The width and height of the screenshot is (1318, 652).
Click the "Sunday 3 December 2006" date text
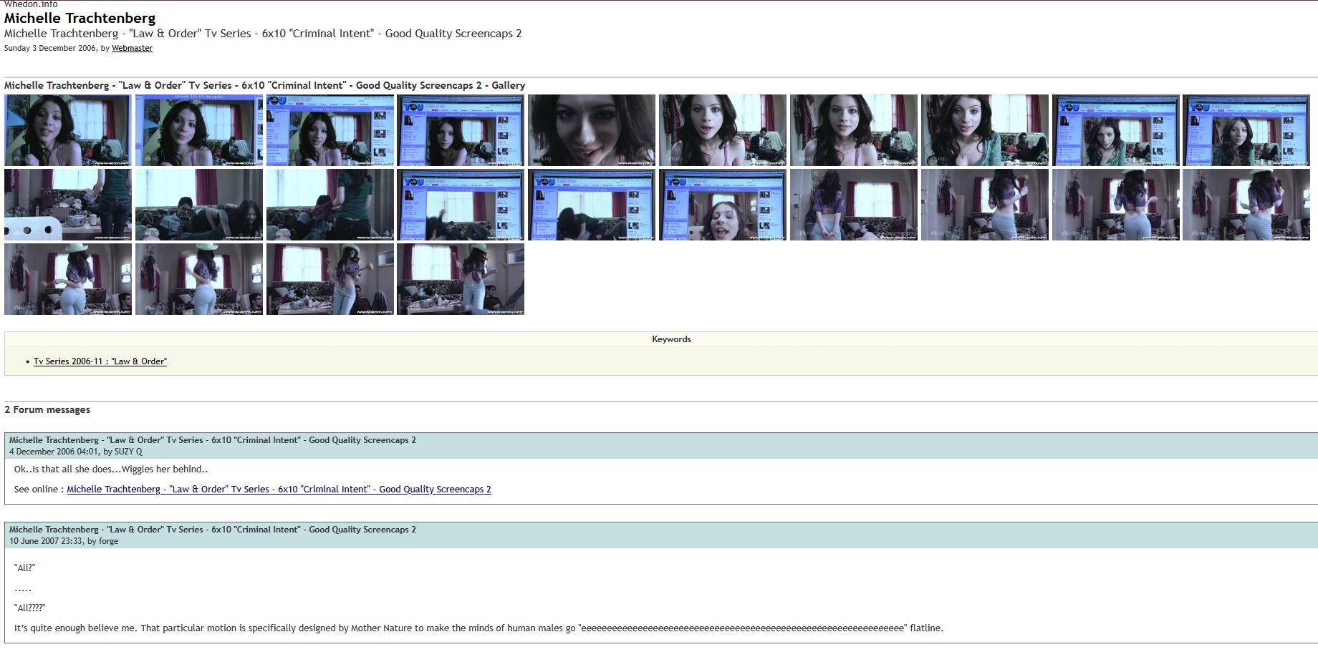click(51, 48)
